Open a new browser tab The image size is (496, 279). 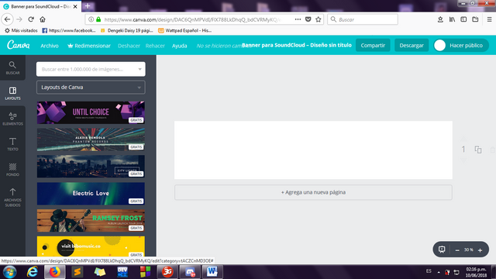point(88,6)
